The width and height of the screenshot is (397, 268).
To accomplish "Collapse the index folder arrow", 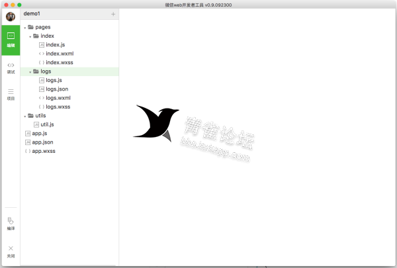I will coord(30,36).
